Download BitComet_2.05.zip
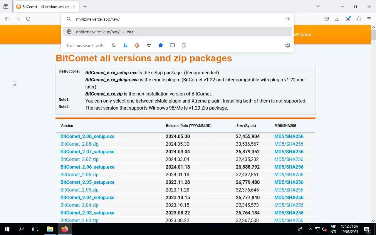Viewport: 376px width, 235px height. pyautogui.click(x=79, y=190)
